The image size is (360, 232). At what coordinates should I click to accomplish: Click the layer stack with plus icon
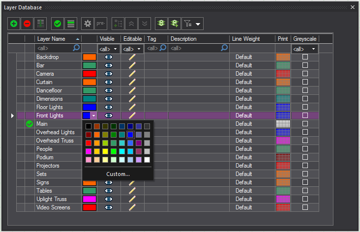pyautogui.click(x=175, y=24)
